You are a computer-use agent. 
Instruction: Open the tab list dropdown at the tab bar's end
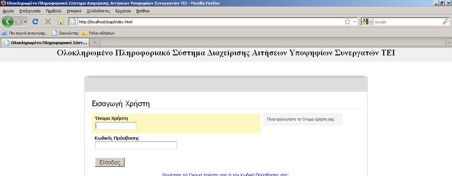[x=449, y=42]
